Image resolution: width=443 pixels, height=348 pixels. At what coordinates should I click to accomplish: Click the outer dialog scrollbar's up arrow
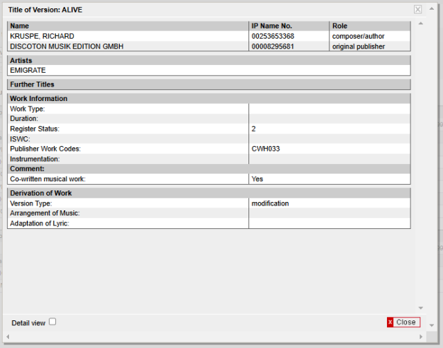[431, 8]
